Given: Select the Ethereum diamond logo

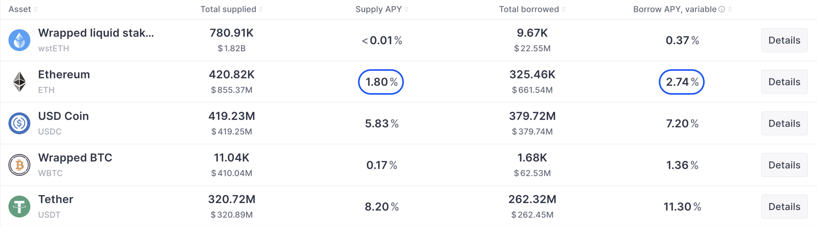Looking at the screenshot, I should pyautogui.click(x=20, y=82).
